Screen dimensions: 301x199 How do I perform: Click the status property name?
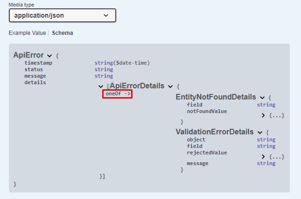tap(34, 69)
